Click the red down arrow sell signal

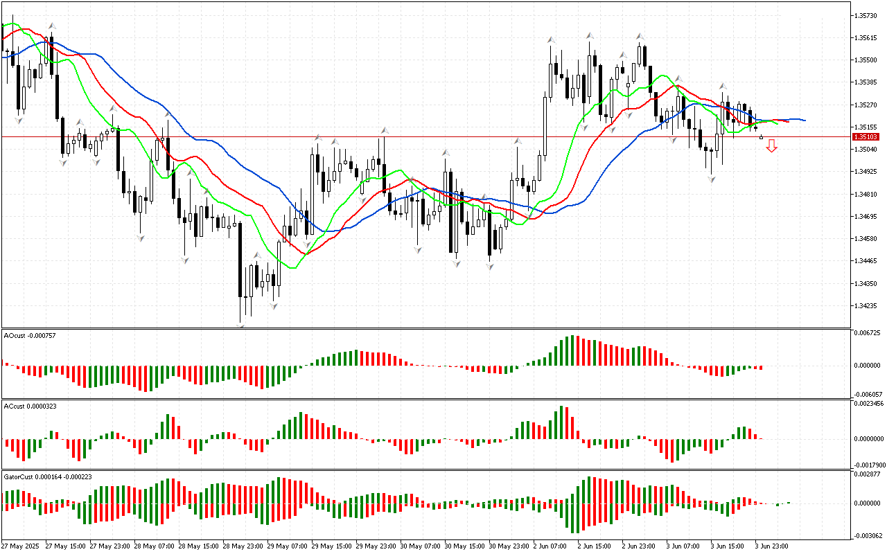pos(771,145)
